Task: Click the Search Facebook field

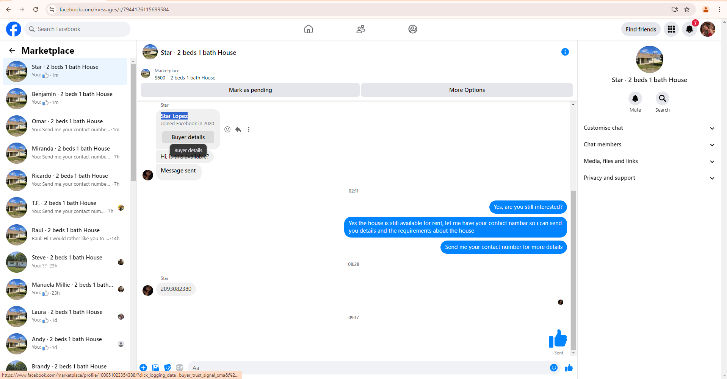Action: 77,29
